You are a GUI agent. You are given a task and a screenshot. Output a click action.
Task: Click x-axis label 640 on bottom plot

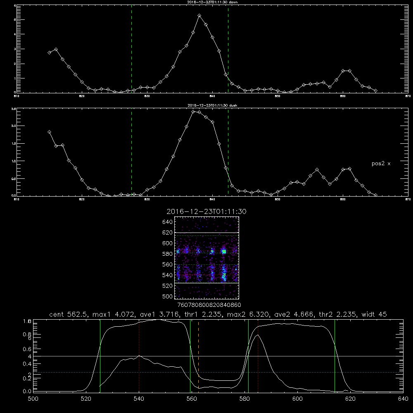coord(403,399)
